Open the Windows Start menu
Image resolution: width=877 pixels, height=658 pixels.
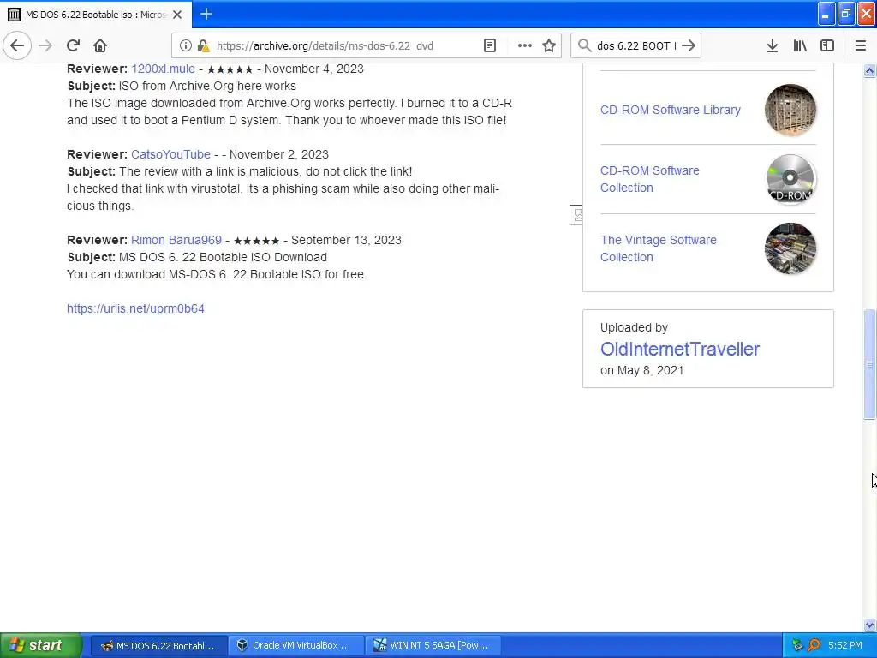[x=41, y=645]
